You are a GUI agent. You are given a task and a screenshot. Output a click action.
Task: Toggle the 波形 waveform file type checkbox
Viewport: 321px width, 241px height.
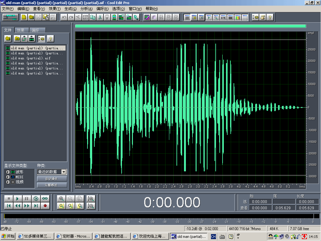point(8,172)
